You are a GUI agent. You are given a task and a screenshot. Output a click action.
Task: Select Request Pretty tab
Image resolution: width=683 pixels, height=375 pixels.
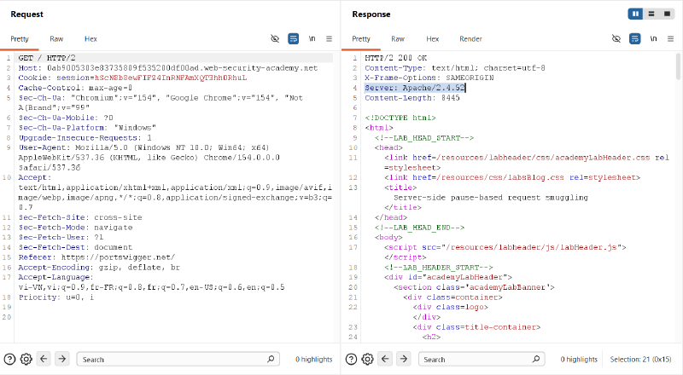20,38
